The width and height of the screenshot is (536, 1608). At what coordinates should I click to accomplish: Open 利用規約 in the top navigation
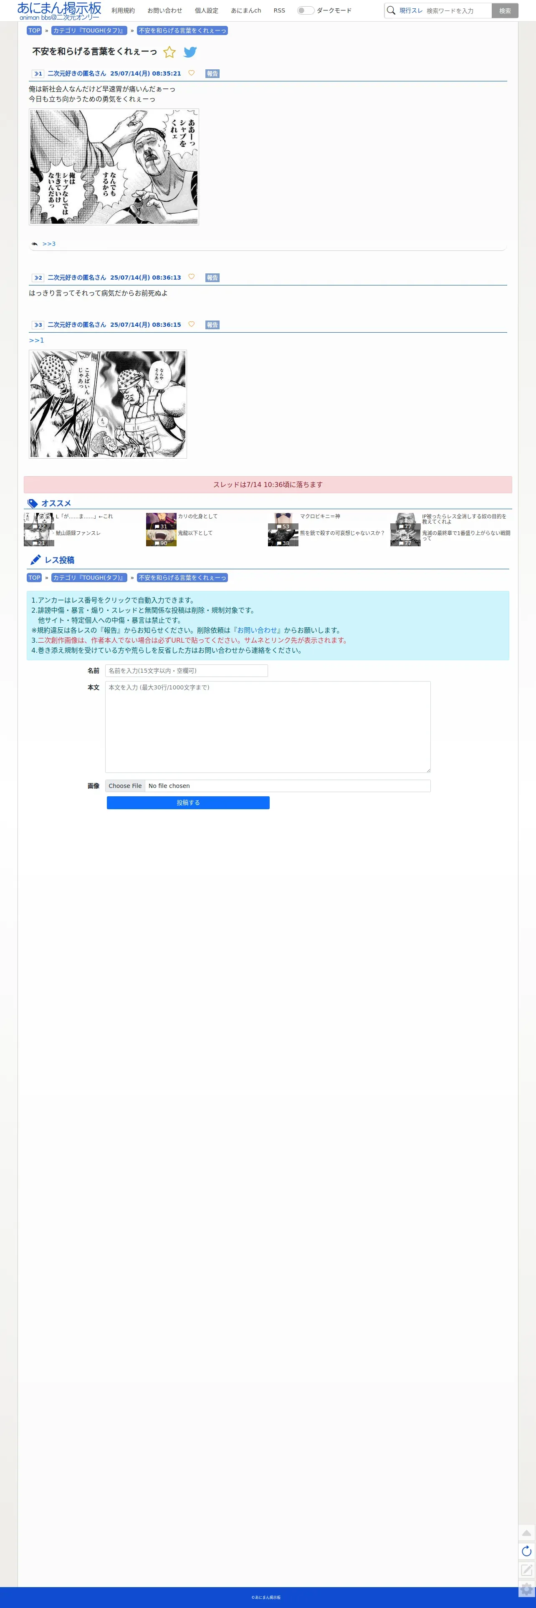(x=123, y=10)
